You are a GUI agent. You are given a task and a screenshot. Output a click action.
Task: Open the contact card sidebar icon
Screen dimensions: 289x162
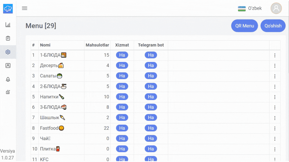point(8,65)
